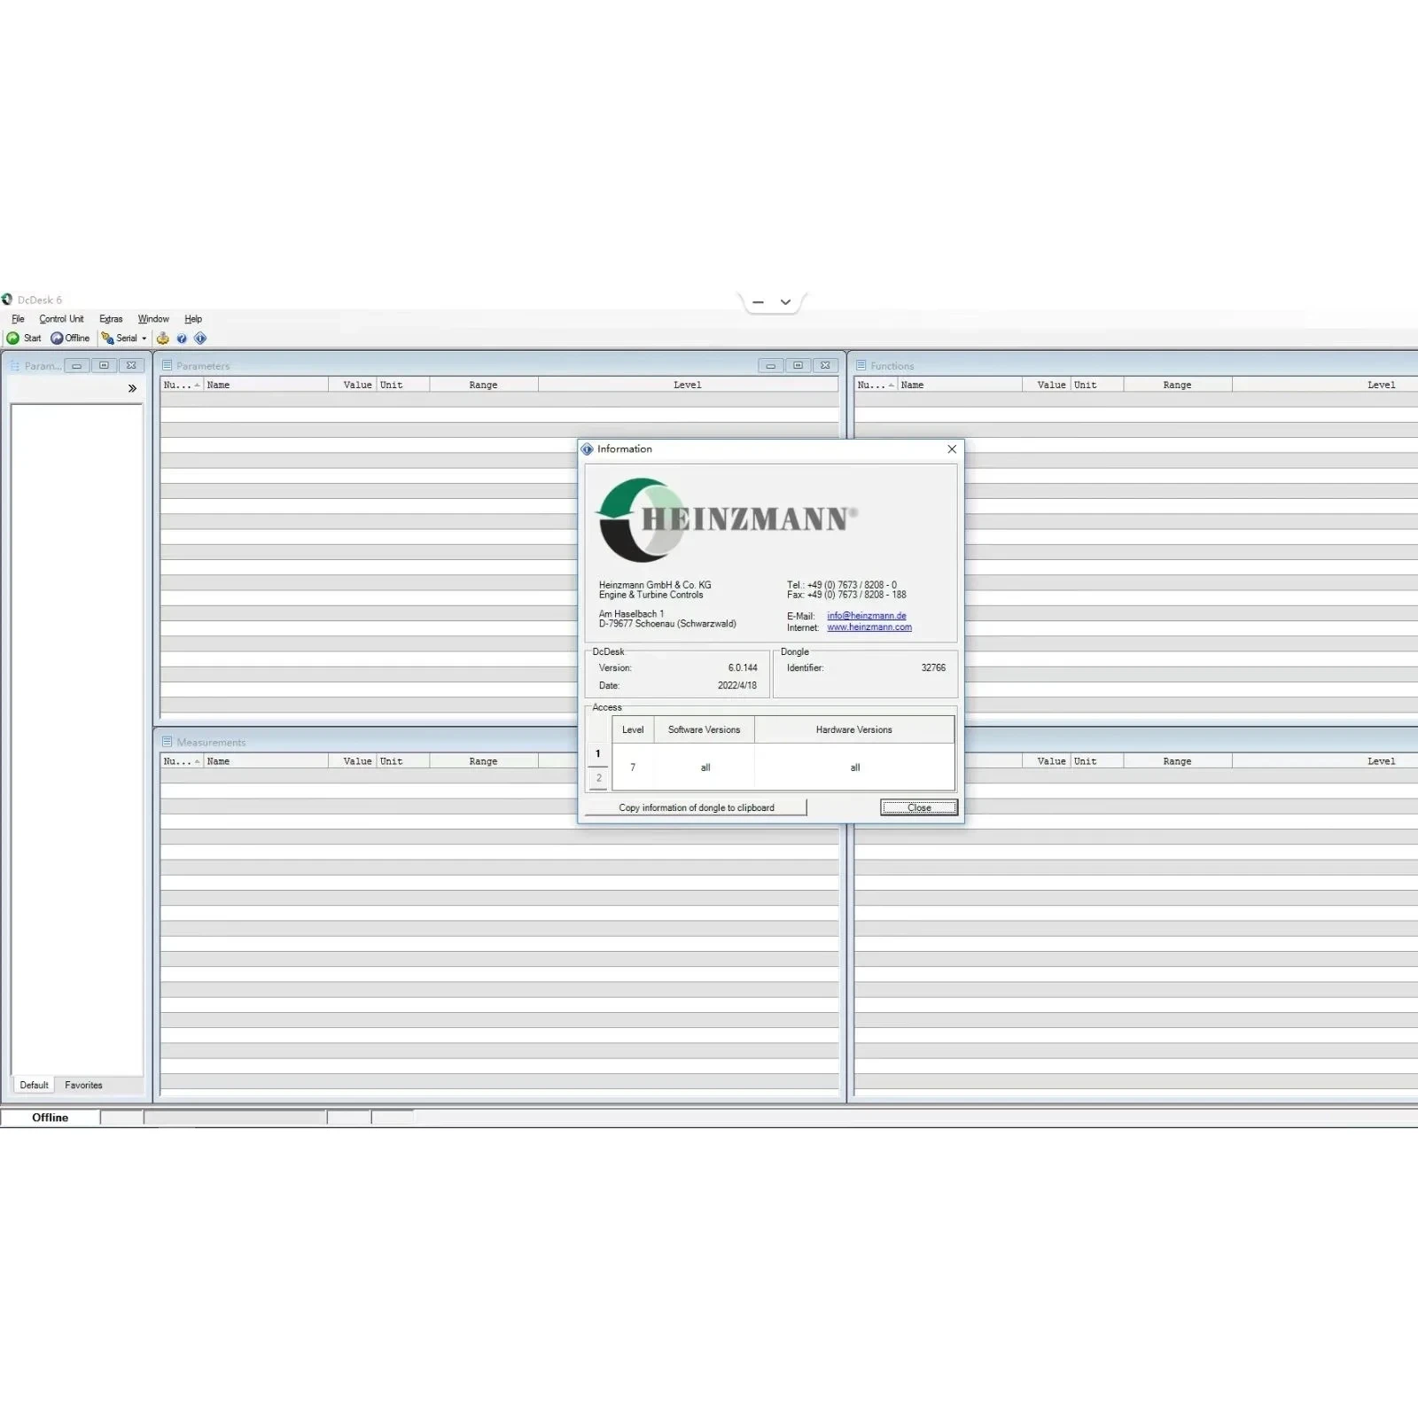Click the Close button in Information dialog
The image size is (1418, 1418).
point(919,807)
